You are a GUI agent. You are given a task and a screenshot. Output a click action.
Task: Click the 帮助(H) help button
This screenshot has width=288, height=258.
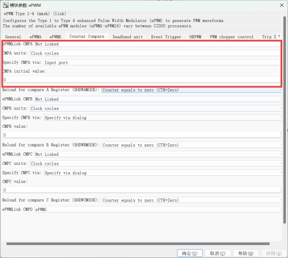click(x=246, y=253)
